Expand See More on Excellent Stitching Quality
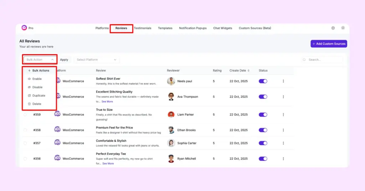This screenshot has height=191, width=365. click(107, 102)
